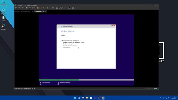The width and height of the screenshot is (178, 100).
Task: Expand the stretch display dropdown arrow
Action: (x=75, y=8)
